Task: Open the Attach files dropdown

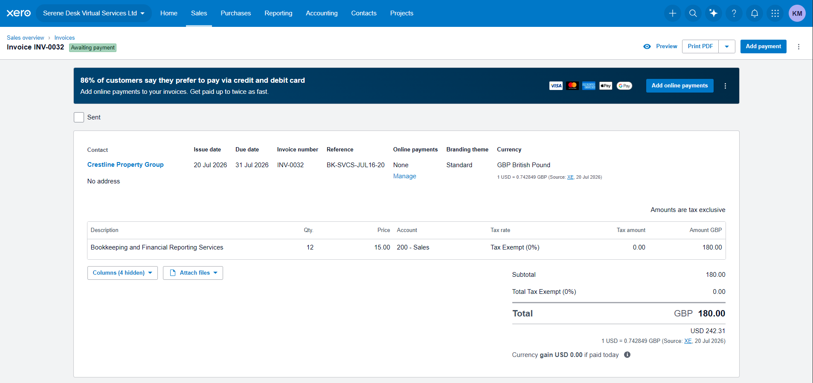Action: click(x=193, y=273)
